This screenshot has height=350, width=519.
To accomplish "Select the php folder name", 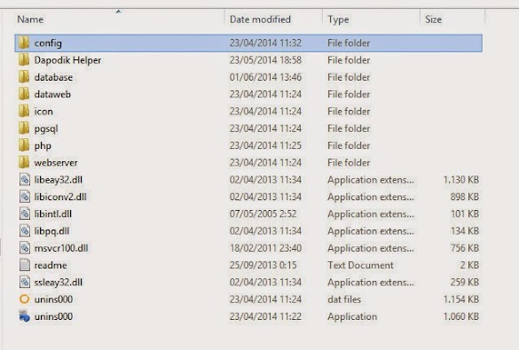I will 43,146.
